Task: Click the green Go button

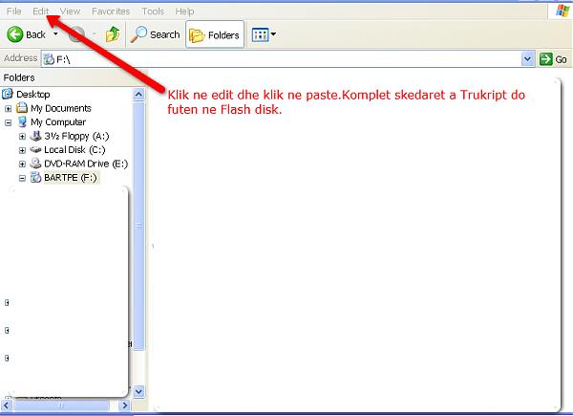Action: (553, 59)
